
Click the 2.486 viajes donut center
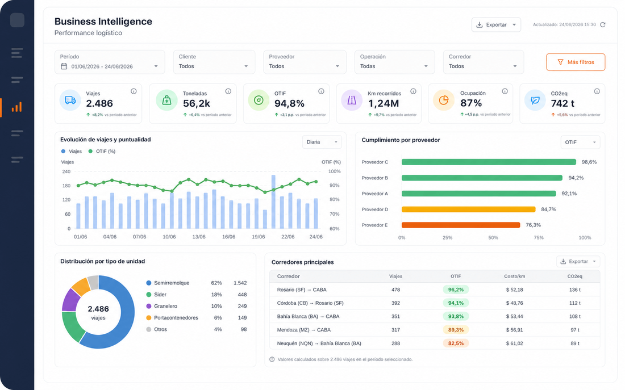point(98,312)
